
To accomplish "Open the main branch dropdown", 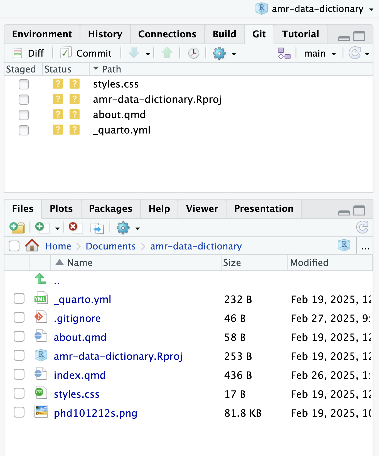I will click(320, 53).
